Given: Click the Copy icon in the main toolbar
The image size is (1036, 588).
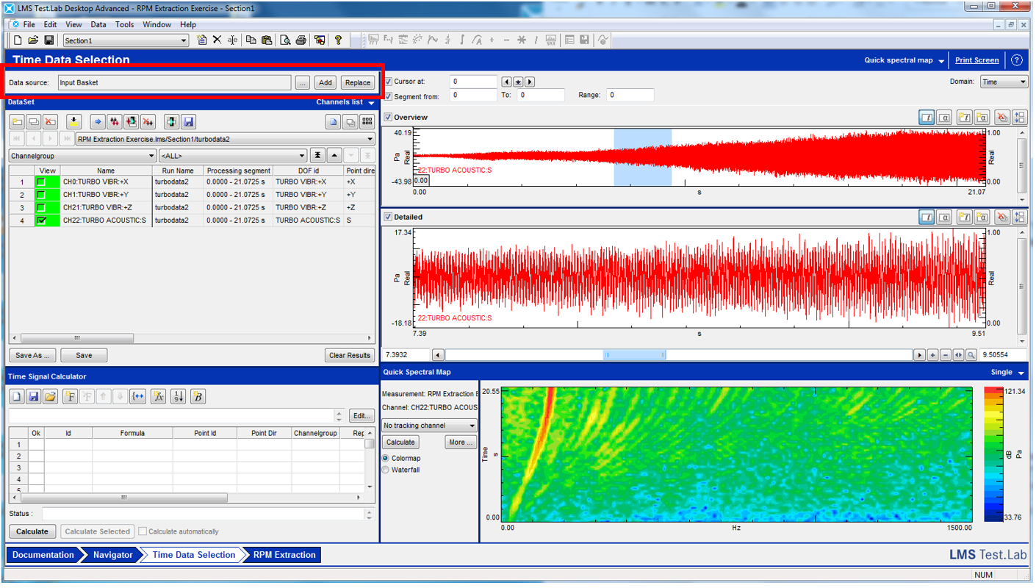Looking at the screenshot, I should pyautogui.click(x=251, y=40).
